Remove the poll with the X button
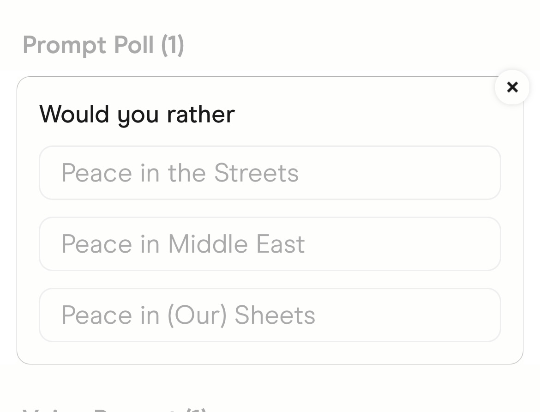The width and height of the screenshot is (540, 412). pyautogui.click(x=512, y=87)
